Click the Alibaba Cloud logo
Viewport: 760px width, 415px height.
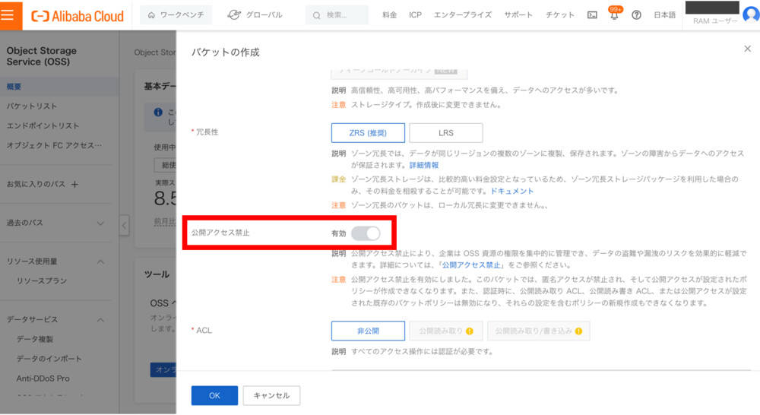(77, 15)
